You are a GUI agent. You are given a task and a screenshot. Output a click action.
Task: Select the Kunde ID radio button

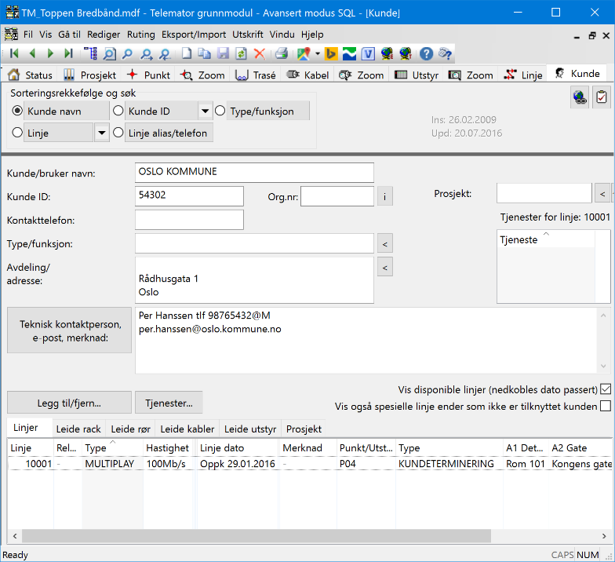pyautogui.click(x=118, y=111)
